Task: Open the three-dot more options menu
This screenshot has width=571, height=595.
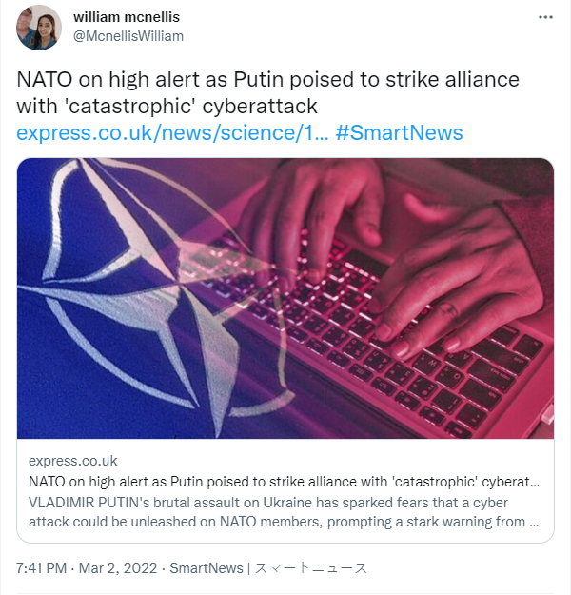Action: coord(544,18)
